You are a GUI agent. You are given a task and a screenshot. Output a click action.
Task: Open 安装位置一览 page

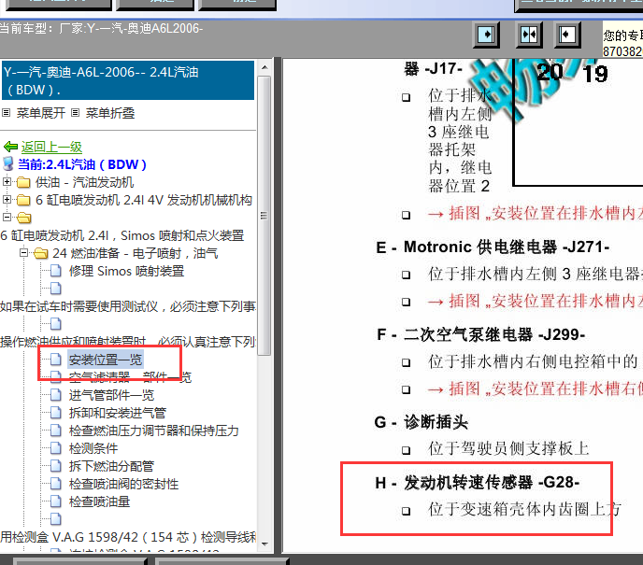click(x=106, y=360)
